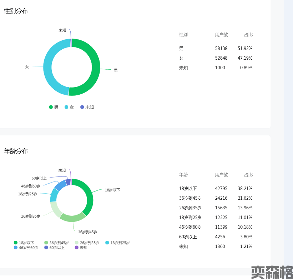
Task: Toggle 26岁到35岁 legend entry under age chart
Action: 87,243
